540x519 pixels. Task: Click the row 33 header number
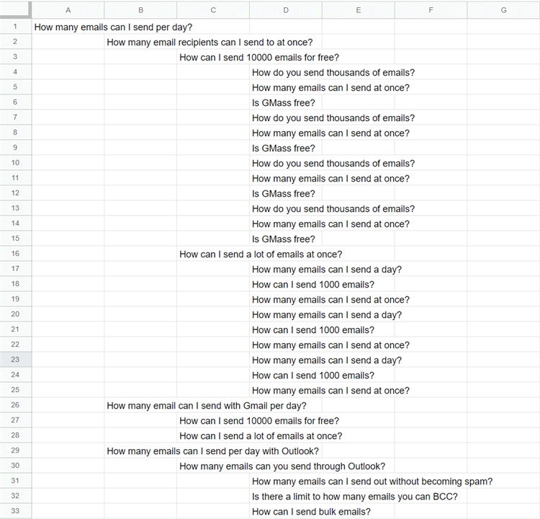pyautogui.click(x=15, y=511)
